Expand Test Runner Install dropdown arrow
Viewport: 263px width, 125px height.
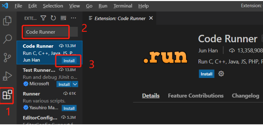(x=75, y=84)
